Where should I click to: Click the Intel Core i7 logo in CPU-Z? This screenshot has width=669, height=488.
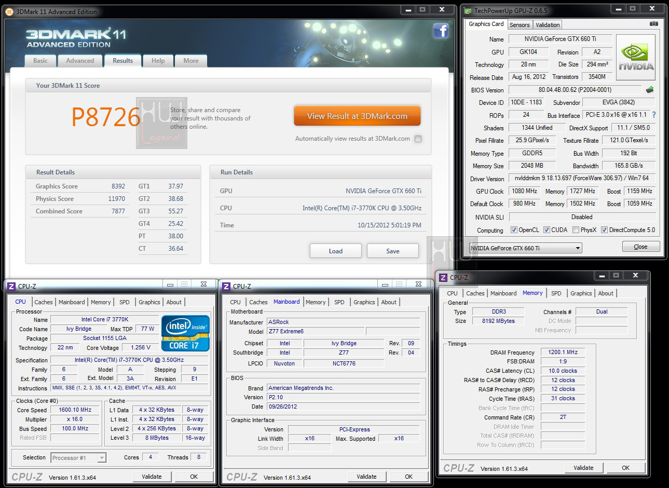point(185,333)
